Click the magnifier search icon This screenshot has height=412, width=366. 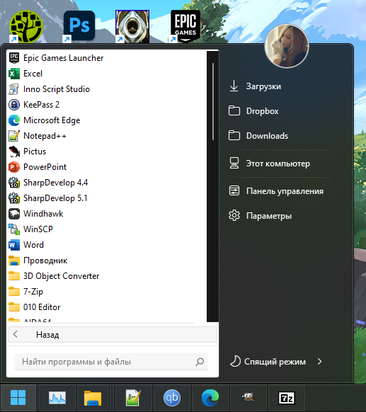pos(200,362)
